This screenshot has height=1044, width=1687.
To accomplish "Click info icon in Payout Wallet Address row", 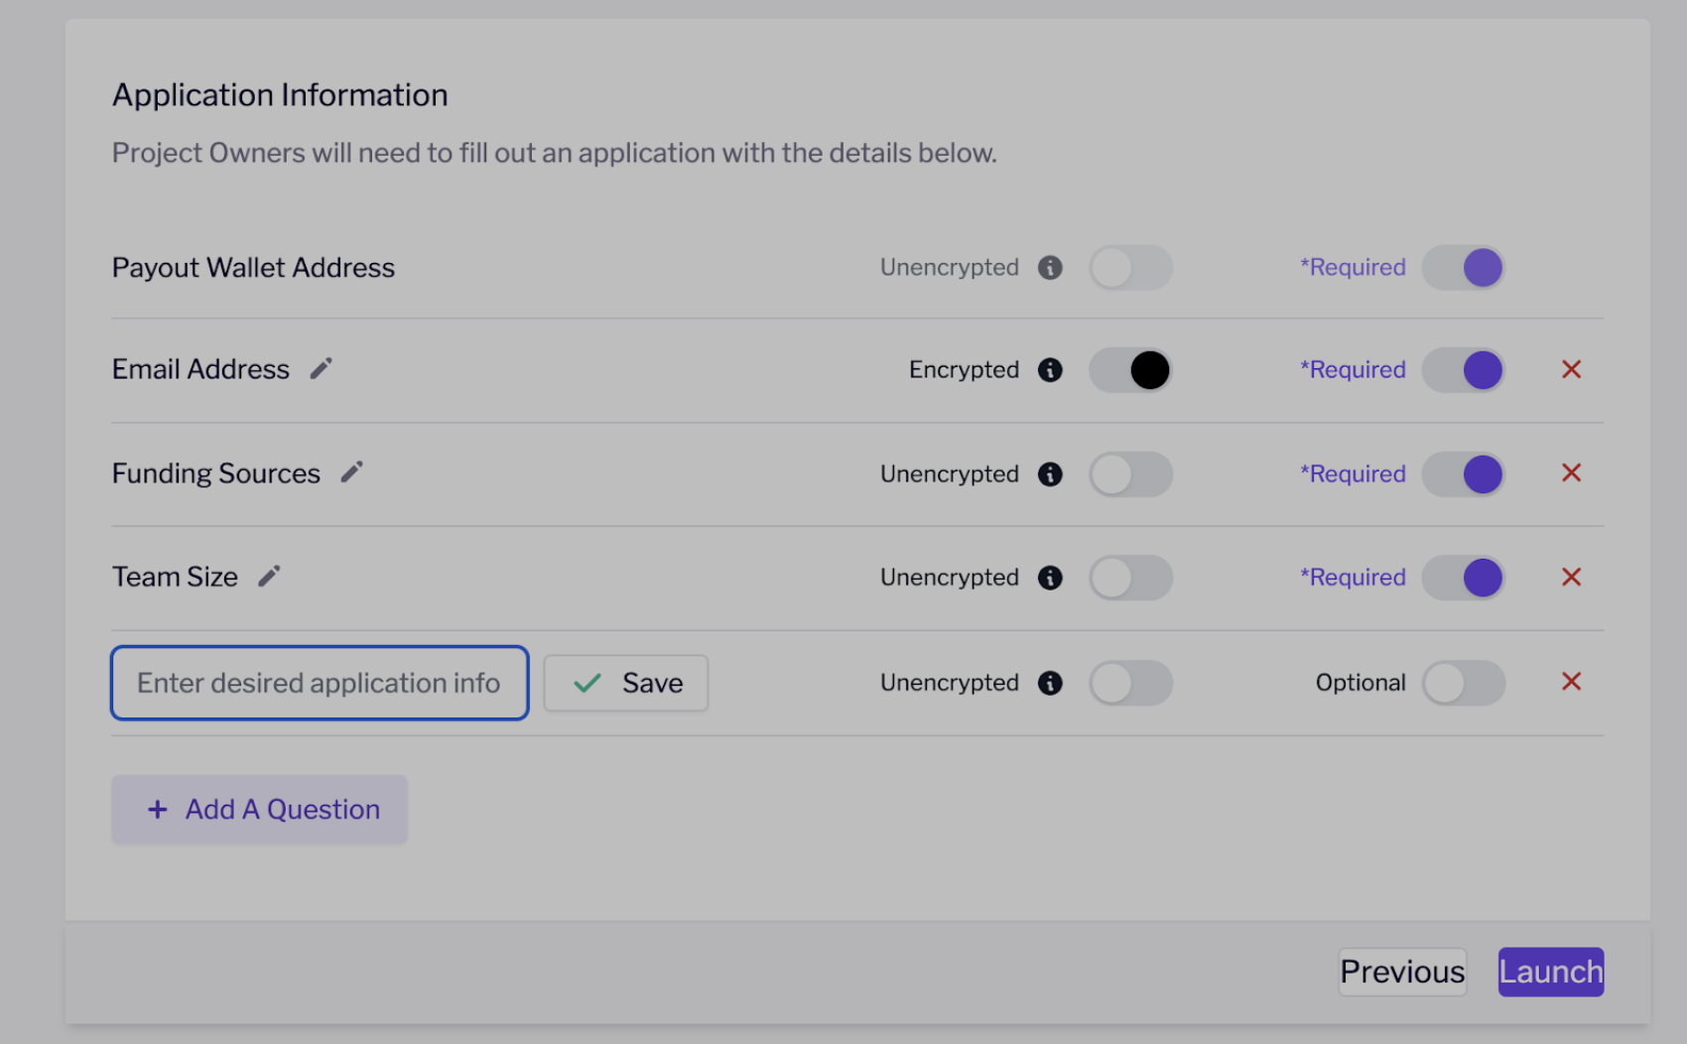I will pyautogui.click(x=1050, y=268).
